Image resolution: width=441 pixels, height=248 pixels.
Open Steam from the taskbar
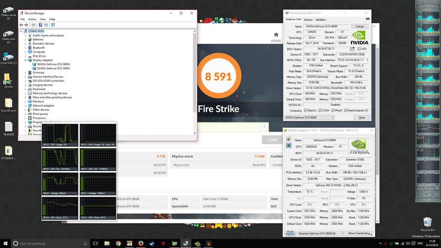coord(152,244)
